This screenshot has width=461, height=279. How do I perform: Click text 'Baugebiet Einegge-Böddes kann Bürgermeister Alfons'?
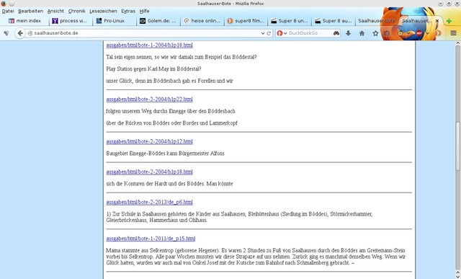[165, 154]
